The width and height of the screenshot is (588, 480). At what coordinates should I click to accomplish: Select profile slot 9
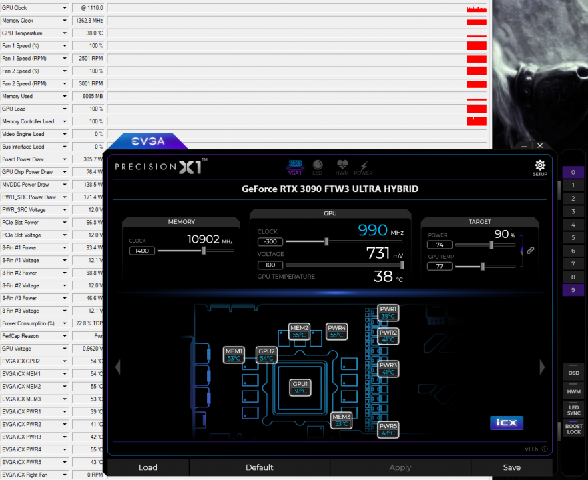573,289
